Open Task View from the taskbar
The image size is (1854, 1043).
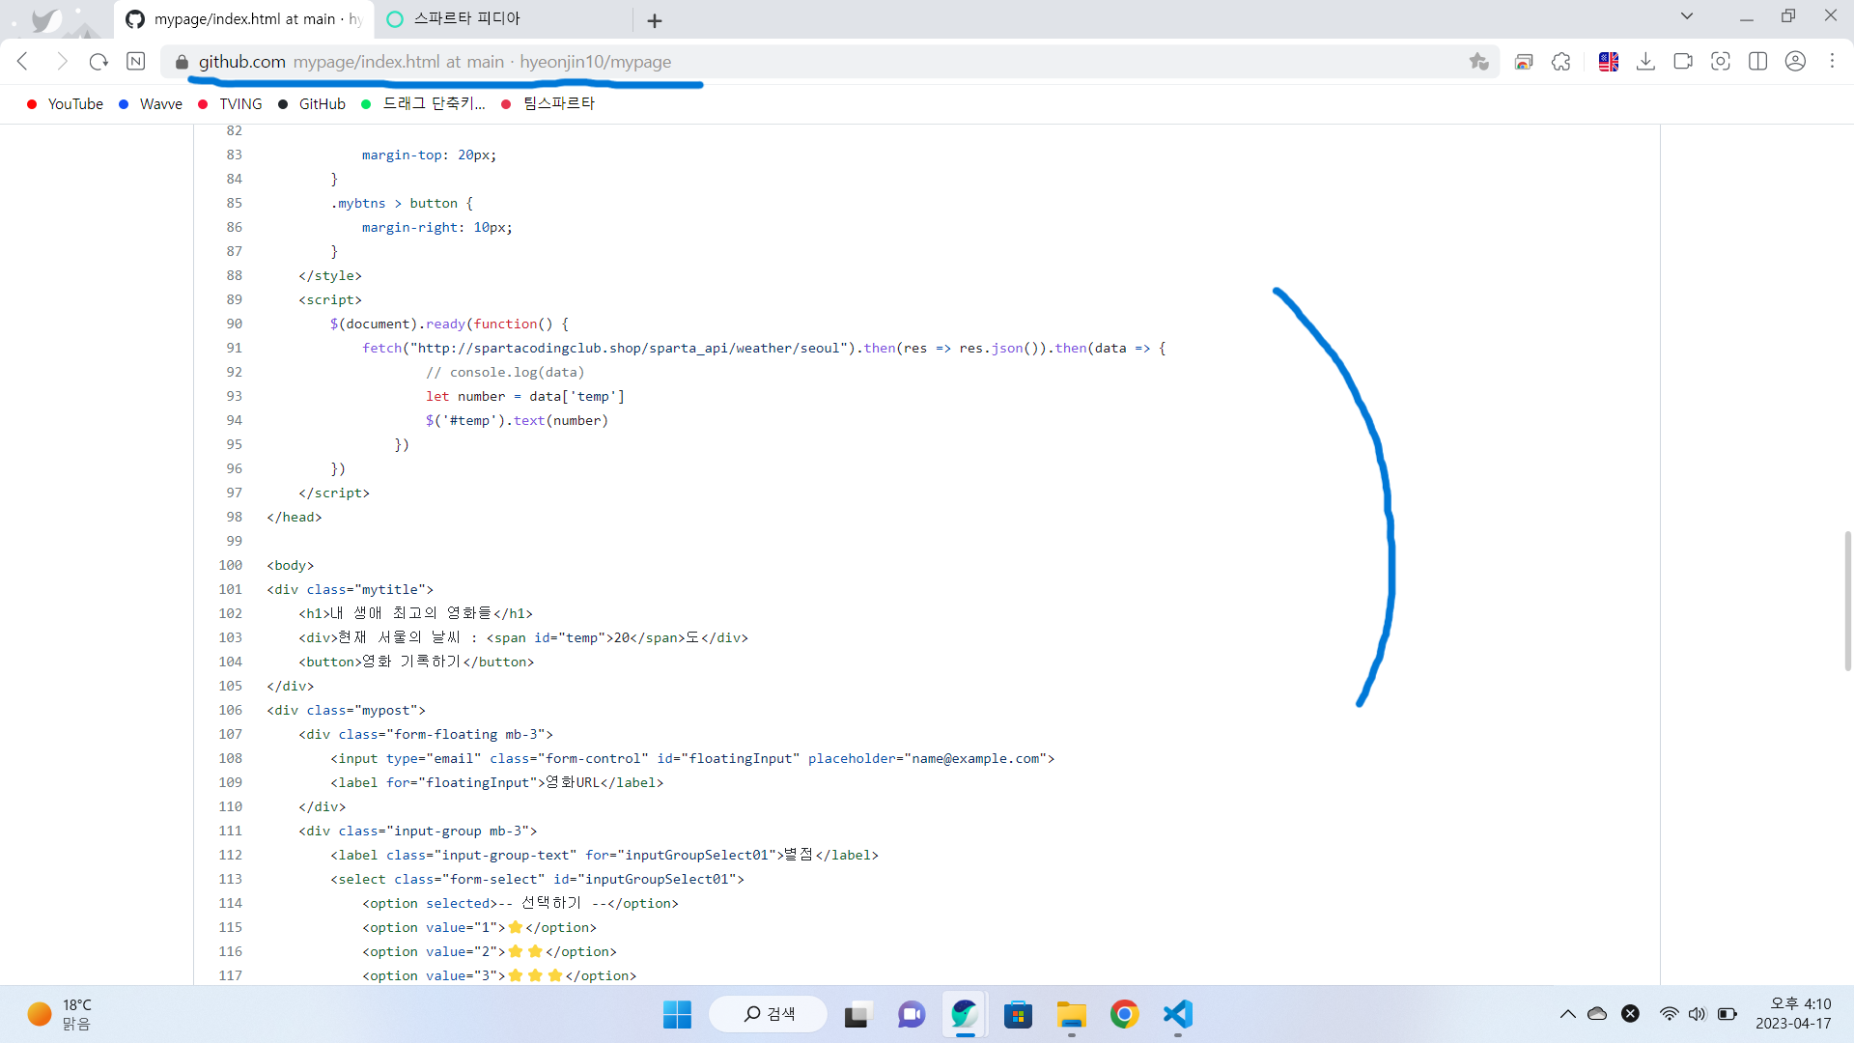(x=857, y=1014)
